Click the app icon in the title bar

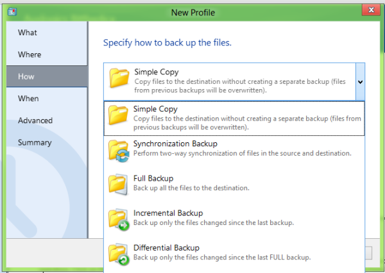pyautogui.click(x=12, y=12)
